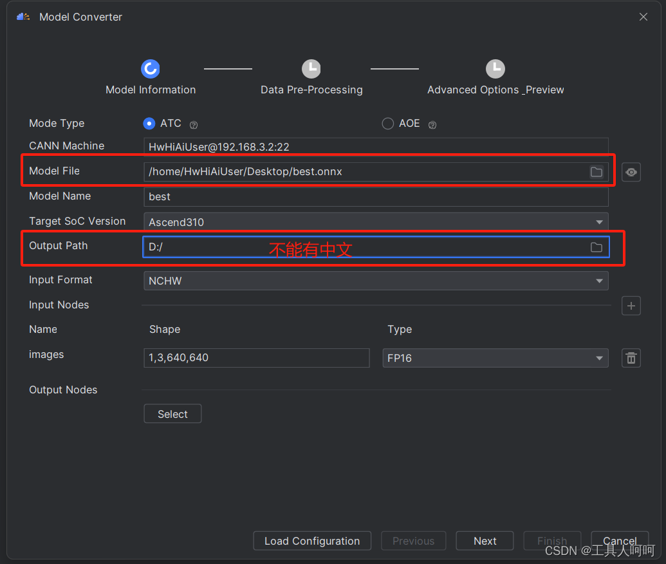Click the Model Converter app icon
666x564 pixels.
[23, 17]
